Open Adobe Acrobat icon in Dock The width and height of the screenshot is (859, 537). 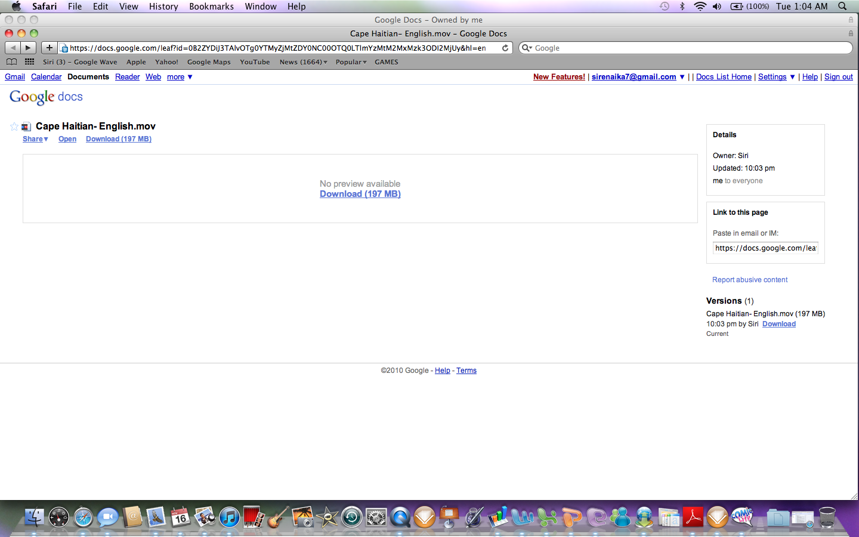(x=693, y=517)
